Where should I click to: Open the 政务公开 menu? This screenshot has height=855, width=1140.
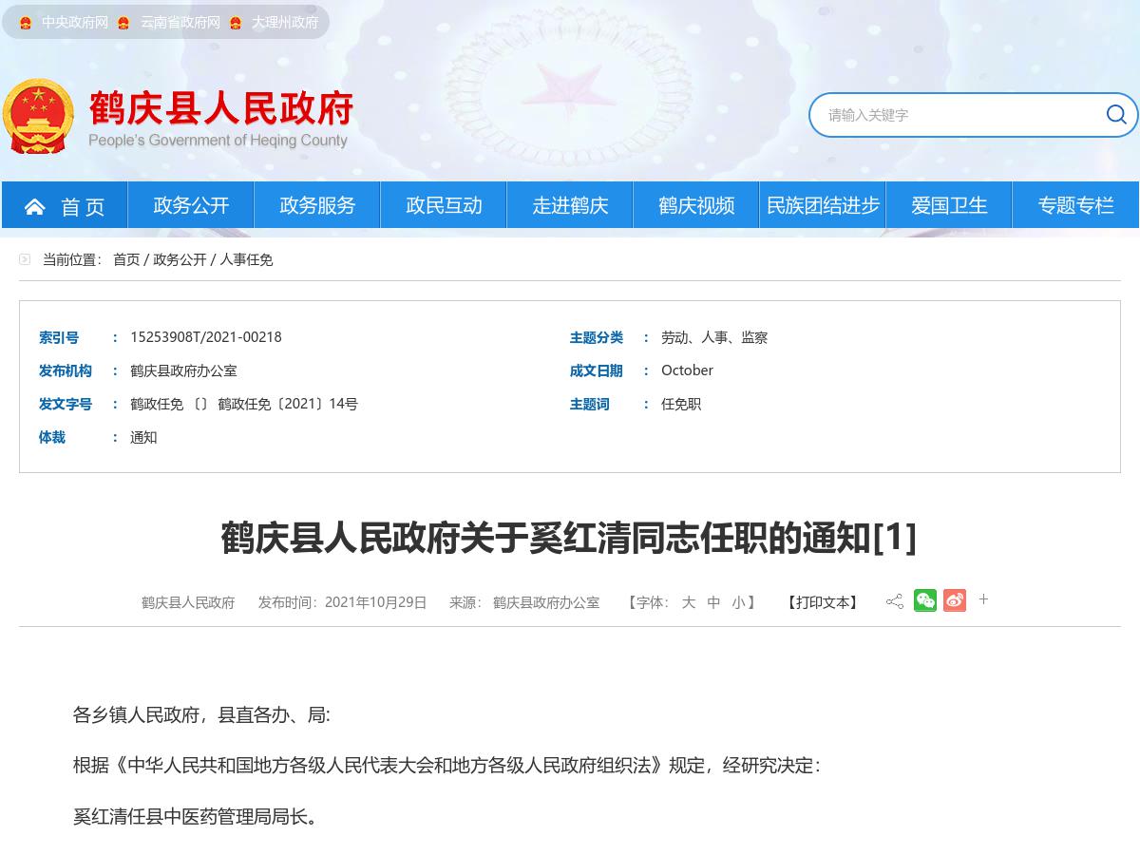click(190, 205)
